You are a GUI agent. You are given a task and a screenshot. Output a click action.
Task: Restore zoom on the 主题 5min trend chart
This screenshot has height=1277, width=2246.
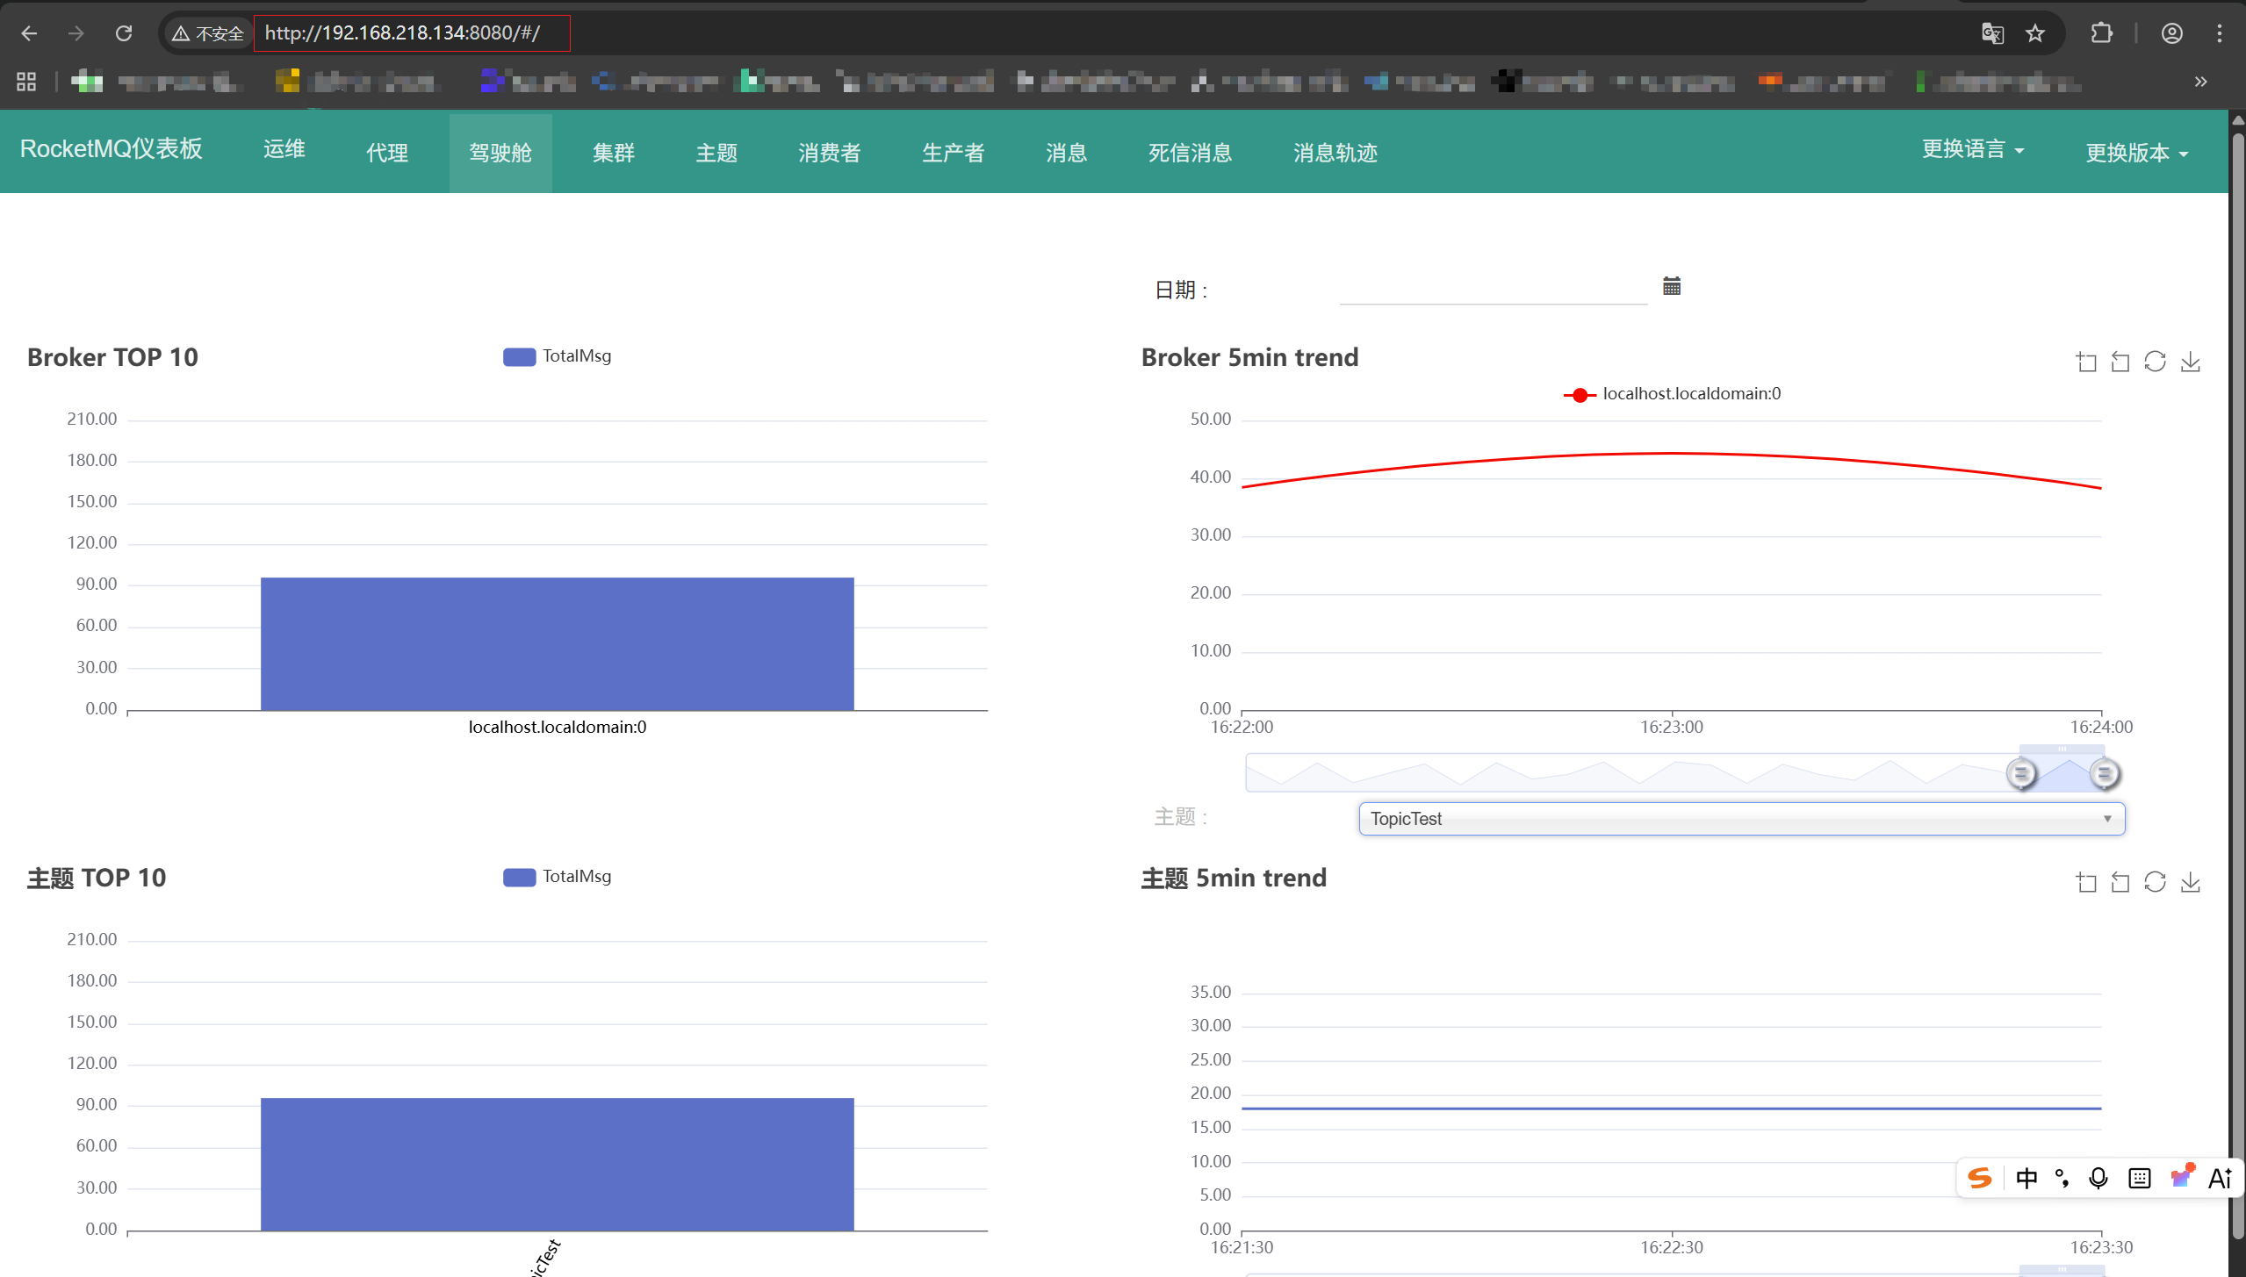(x=2120, y=881)
